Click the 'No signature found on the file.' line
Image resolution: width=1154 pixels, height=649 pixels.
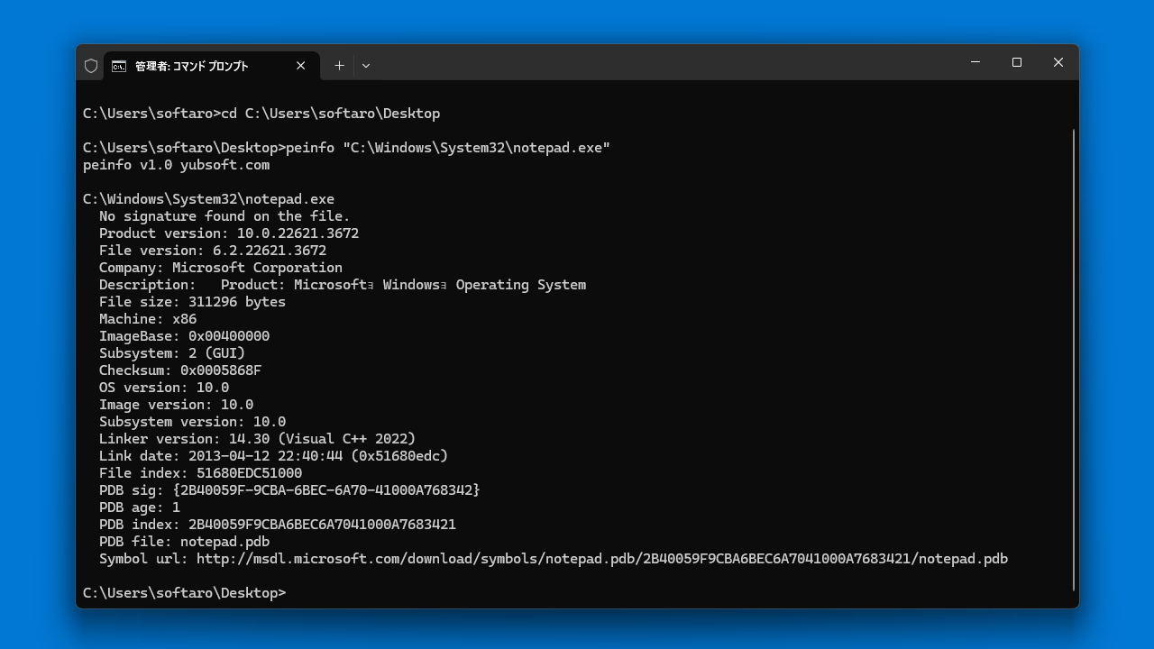(x=224, y=216)
